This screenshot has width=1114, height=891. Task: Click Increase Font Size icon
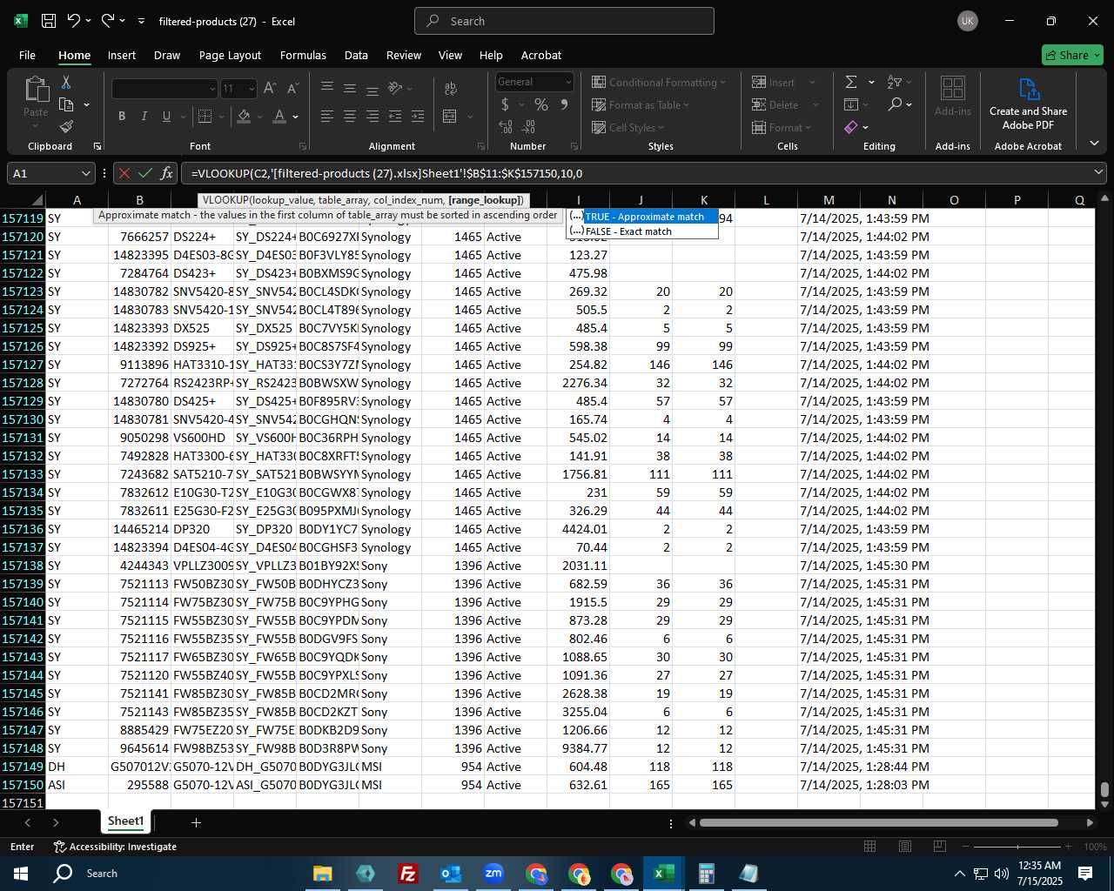point(270,88)
